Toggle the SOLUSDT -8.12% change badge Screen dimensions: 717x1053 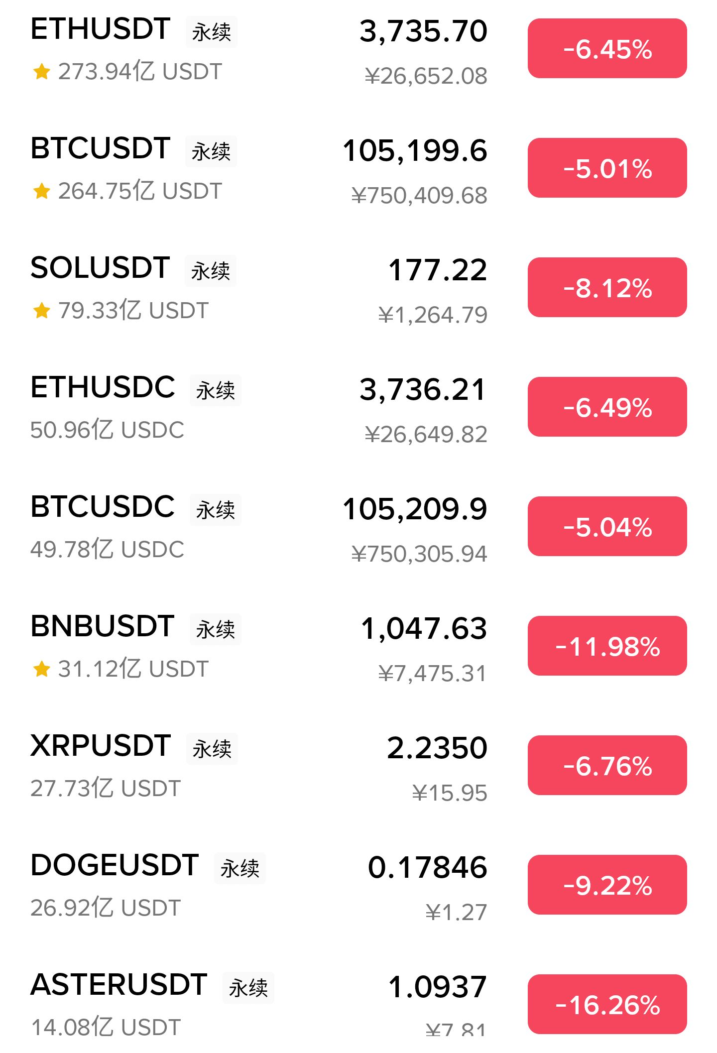tap(607, 288)
